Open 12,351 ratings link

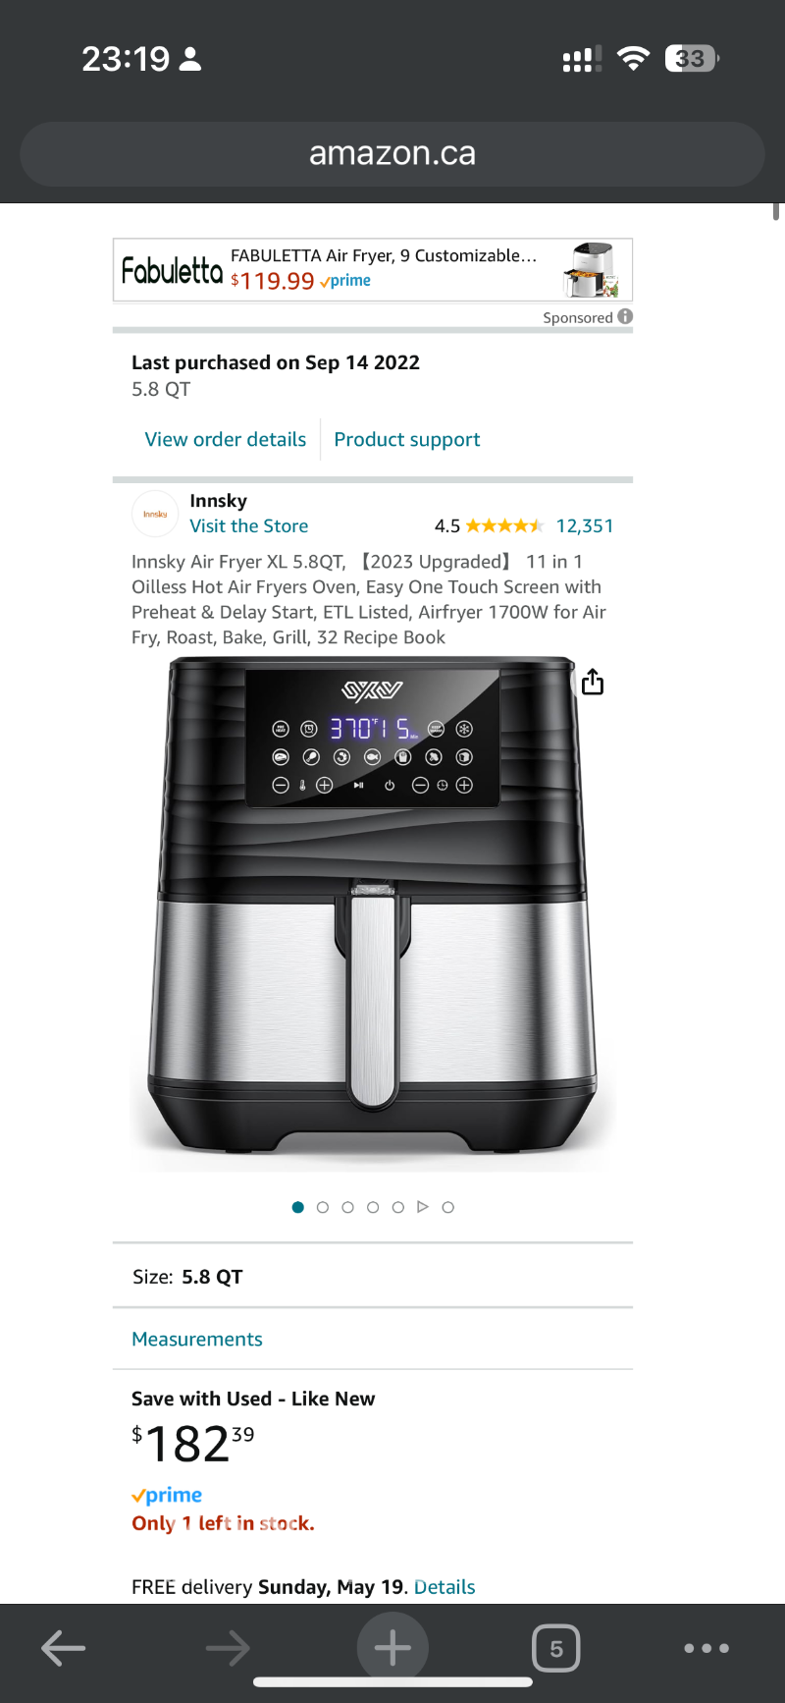click(x=585, y=525)
